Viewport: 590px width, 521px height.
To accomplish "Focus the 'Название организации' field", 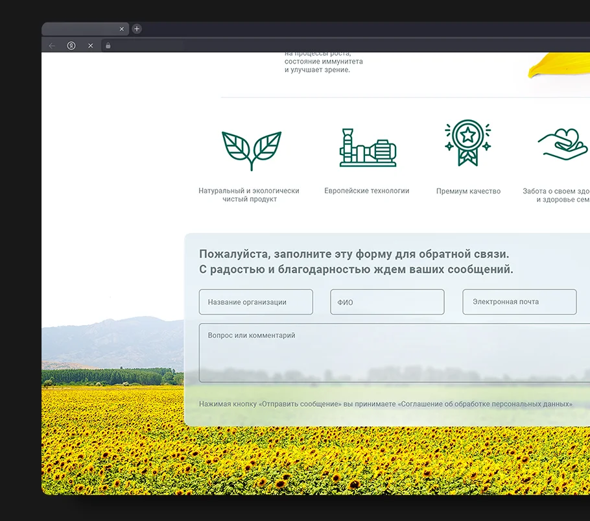I will (256, 302).
